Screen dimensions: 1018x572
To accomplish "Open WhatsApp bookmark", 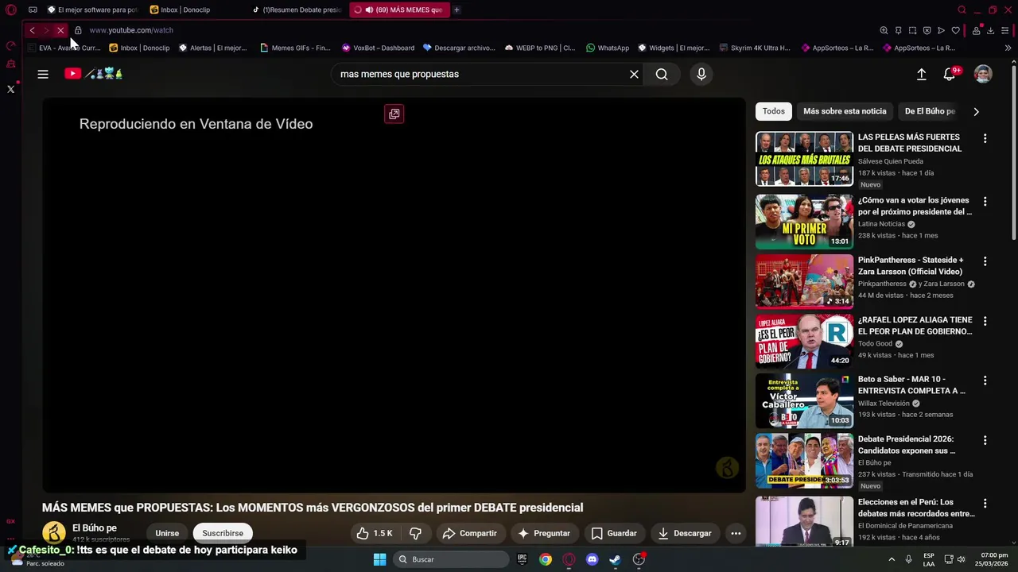I will point(607,48).
